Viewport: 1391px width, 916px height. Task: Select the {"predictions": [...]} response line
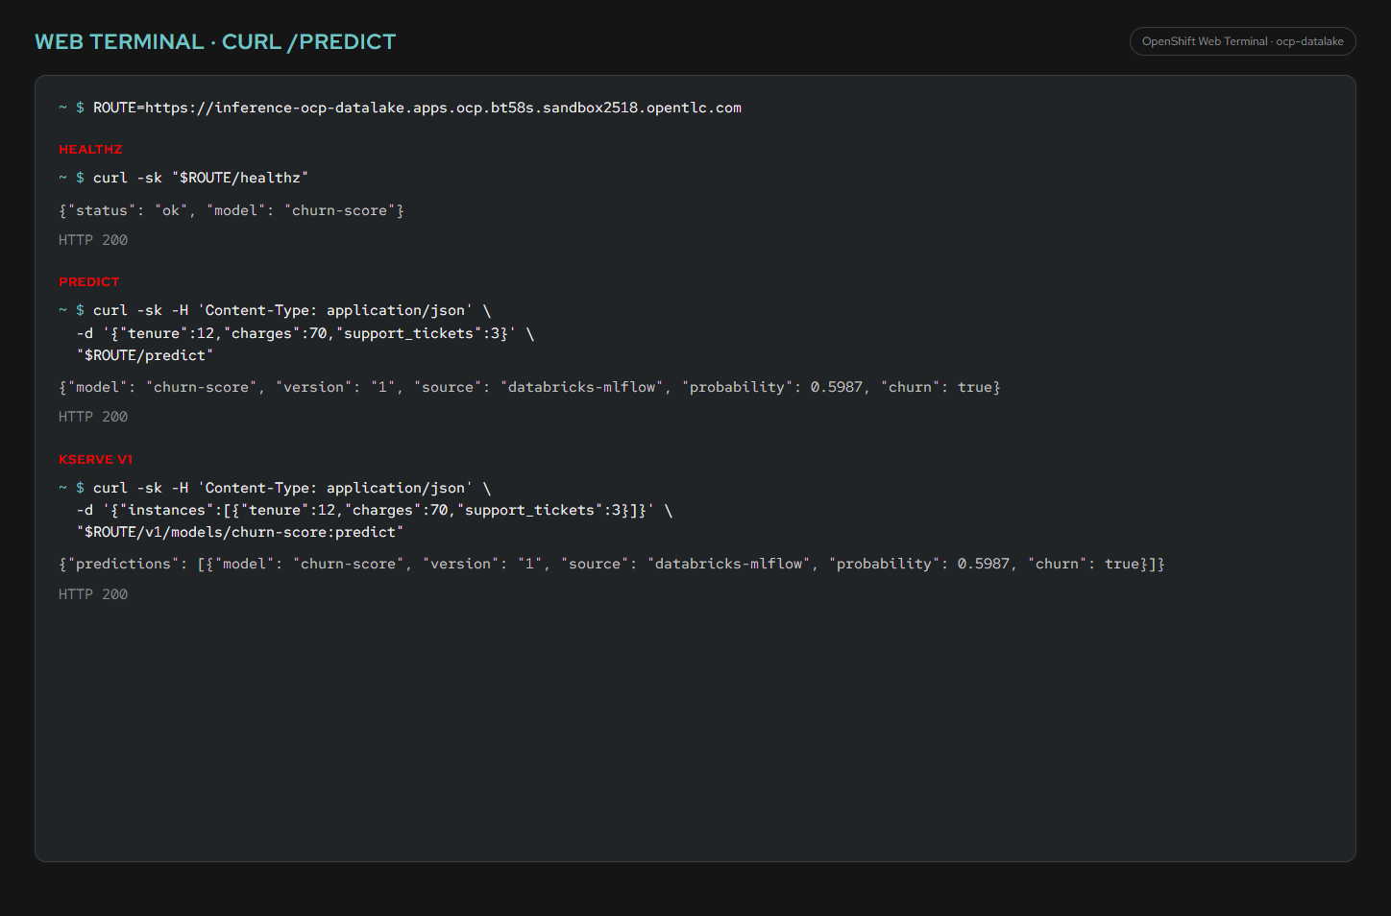612,564
